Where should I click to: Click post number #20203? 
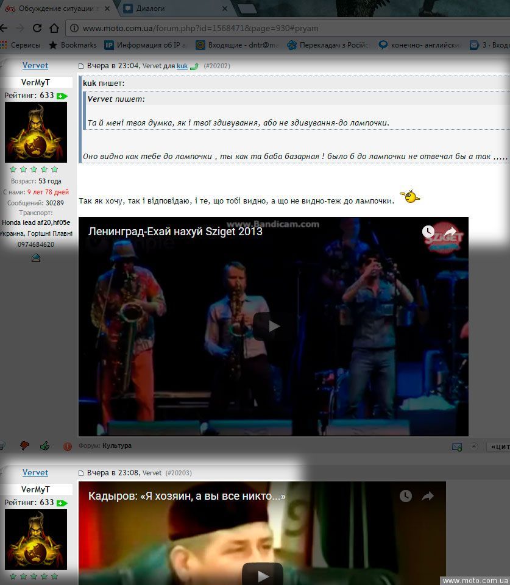[179, 473]
